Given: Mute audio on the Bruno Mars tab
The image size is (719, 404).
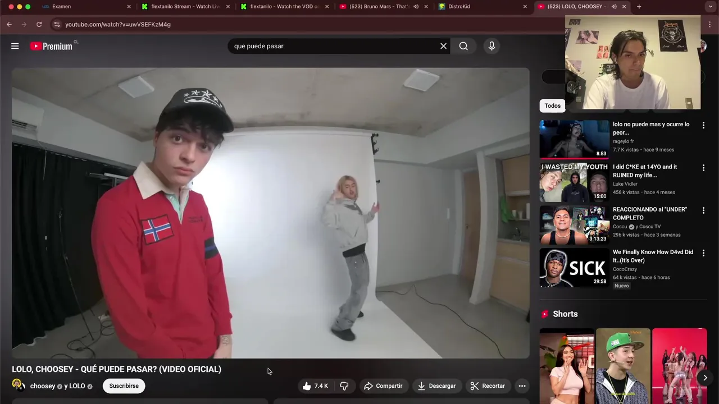Looking at the screenshot, I should (x=416, y=7).
